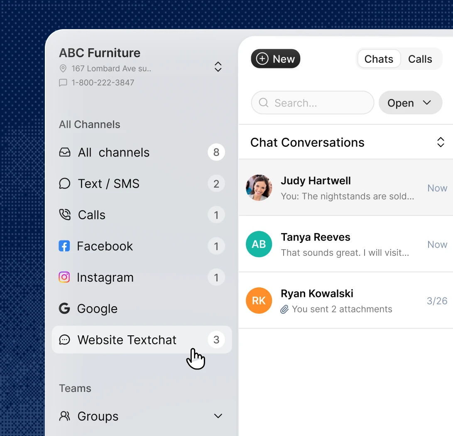Click the Website Textchat icon

64,339
